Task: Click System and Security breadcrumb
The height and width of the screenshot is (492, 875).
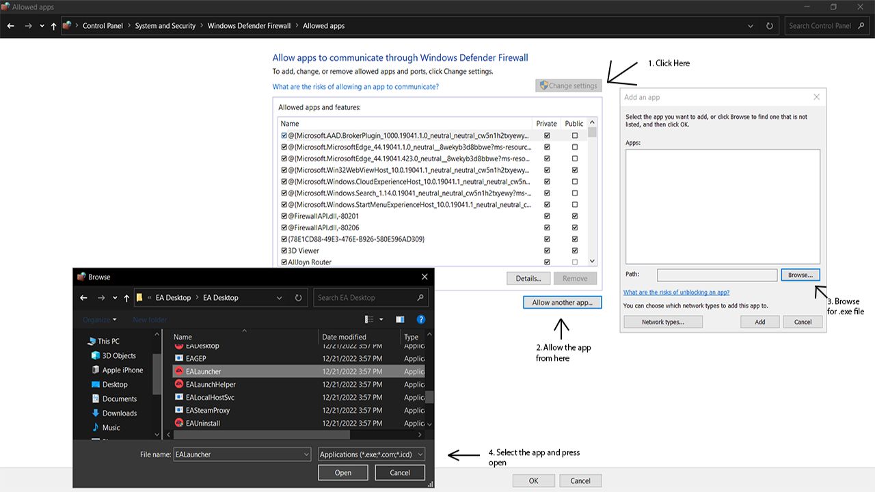Action: (x=165, y=26)
